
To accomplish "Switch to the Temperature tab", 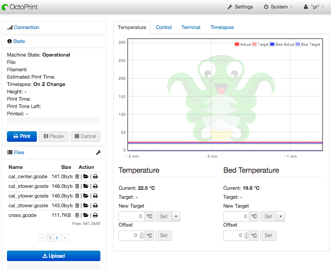I will coord(132,28).
